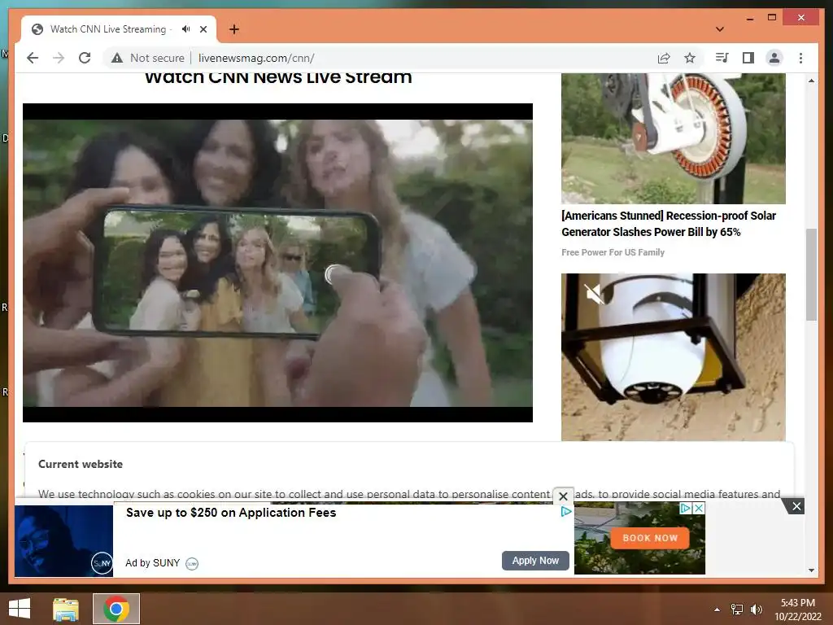Screen dimensions: 833x625
Task: Open a new tab with plus button
Action: (234, 29)
